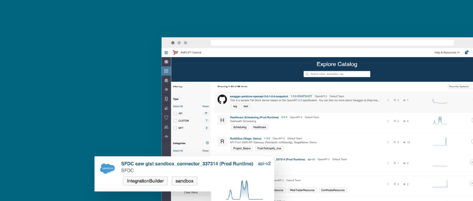Viewport: 473px width, 201px height.
Task: Select the Scheduling tag
Action: tap(240, 127)
